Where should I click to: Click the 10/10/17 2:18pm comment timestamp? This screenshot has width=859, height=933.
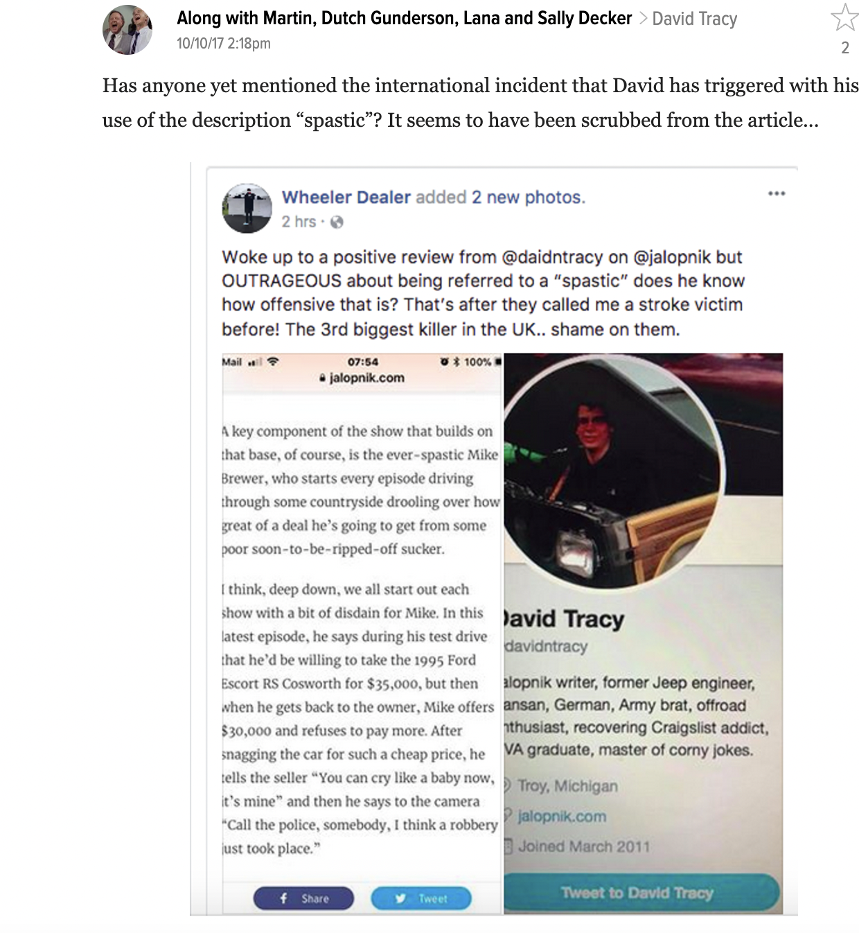point(224,44)
